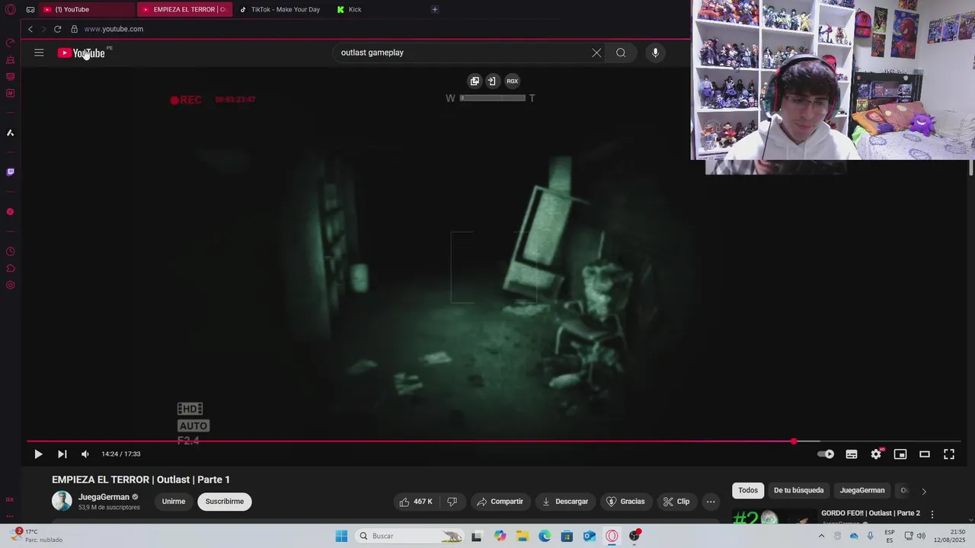Enable miniplayer mode
Viewport: 975px width, 548px height.
click(x=900, y=454)
